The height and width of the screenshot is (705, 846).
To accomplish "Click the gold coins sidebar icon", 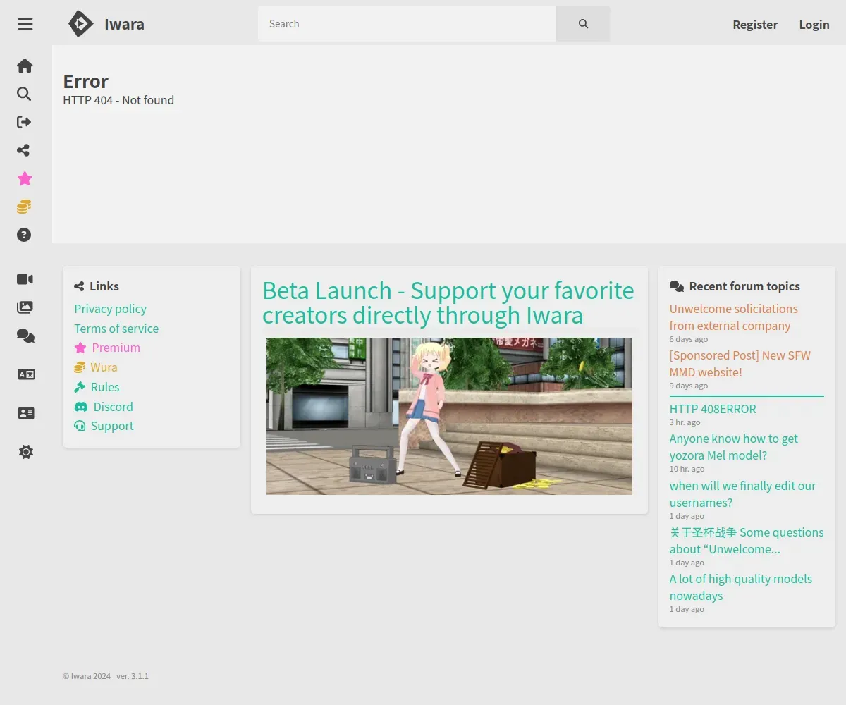I will (24, 207).
